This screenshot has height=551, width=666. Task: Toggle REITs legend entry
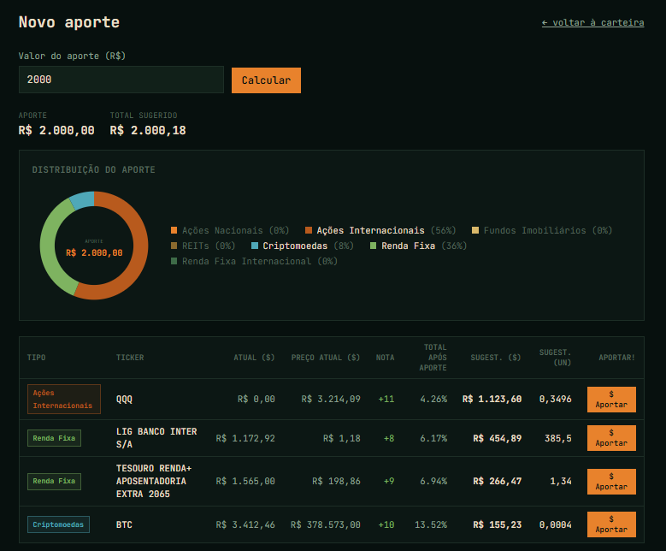(203, 246)
